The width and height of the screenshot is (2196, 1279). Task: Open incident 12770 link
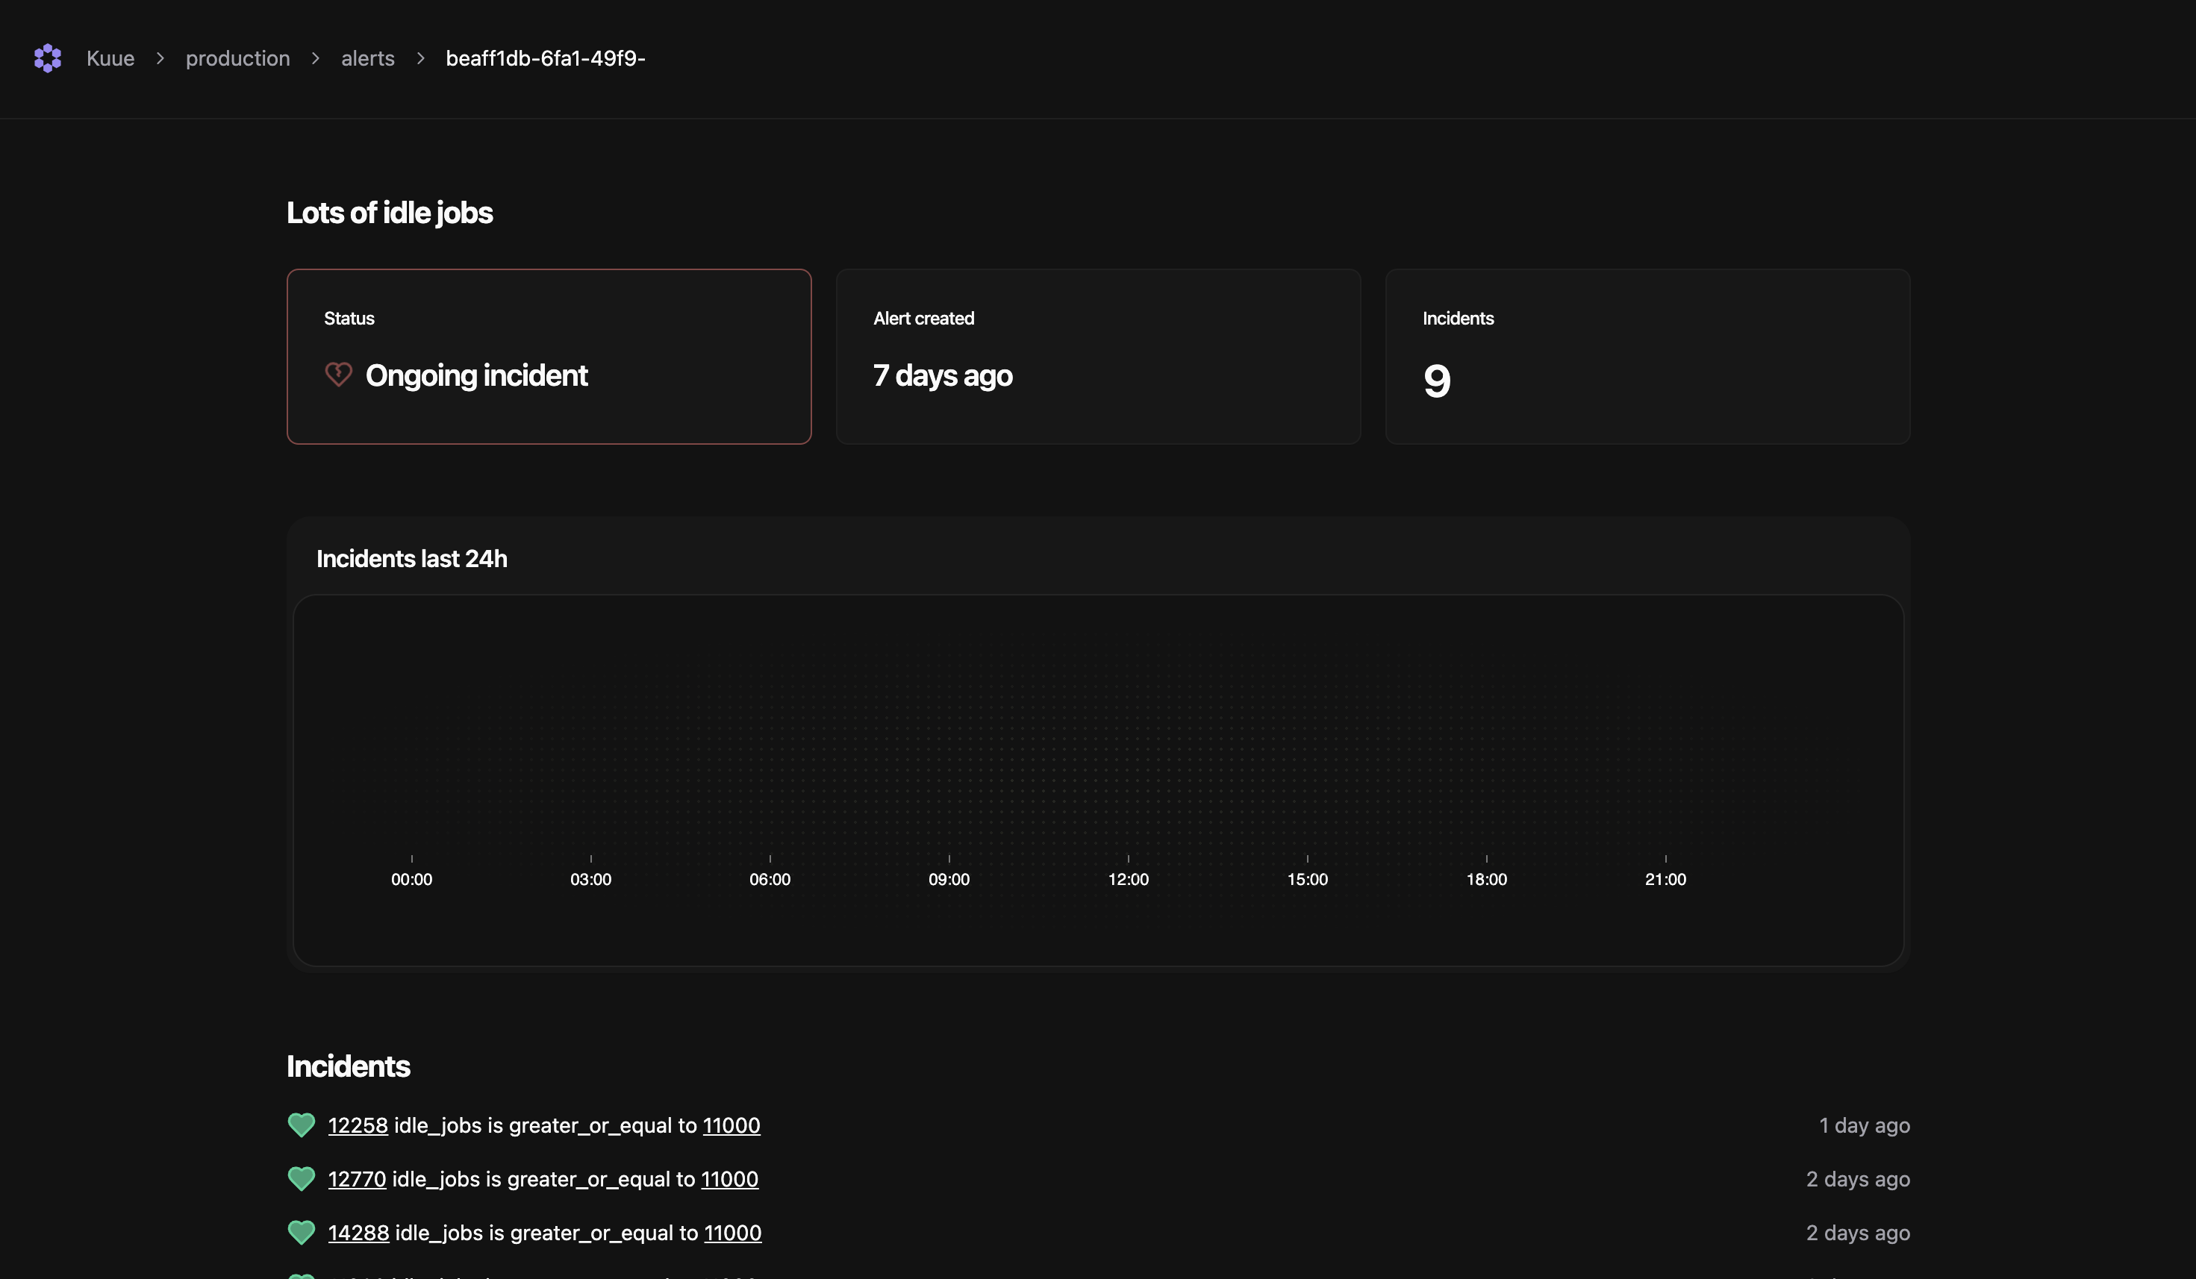[x=356, y=1178]
